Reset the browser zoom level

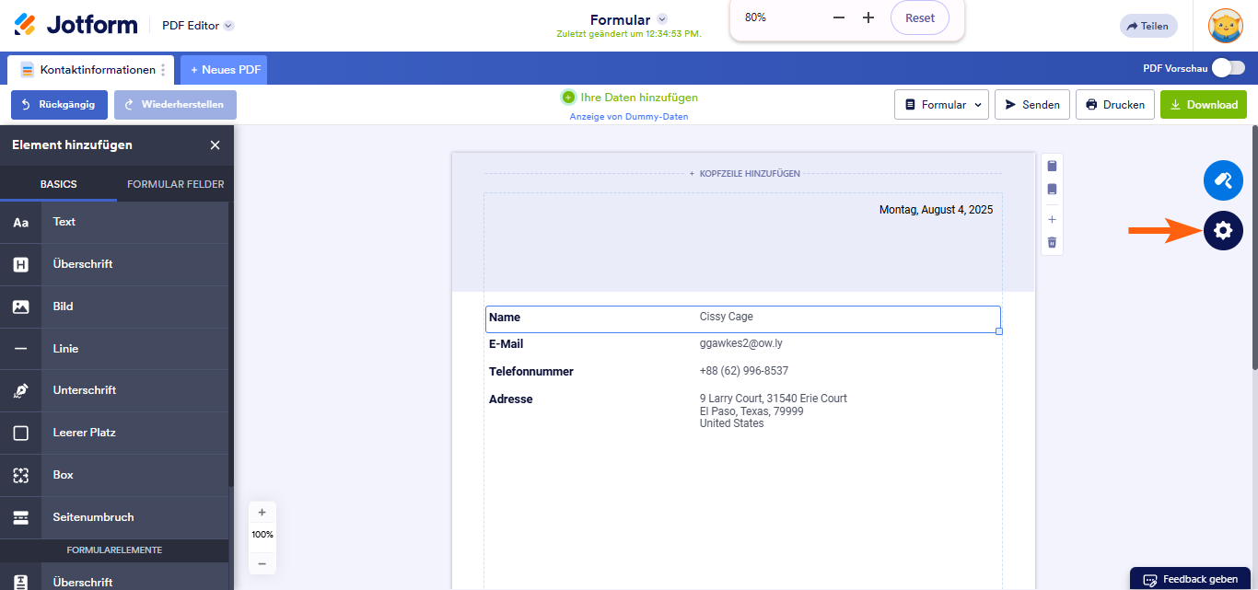[920, 17]
